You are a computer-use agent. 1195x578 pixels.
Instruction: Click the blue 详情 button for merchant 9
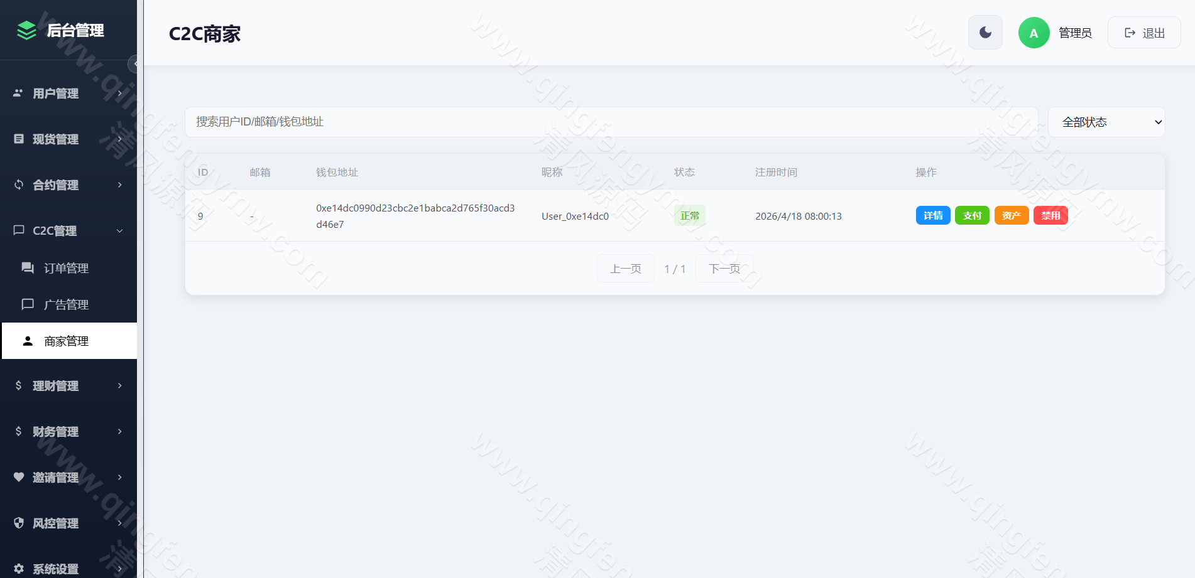point(933,215)
